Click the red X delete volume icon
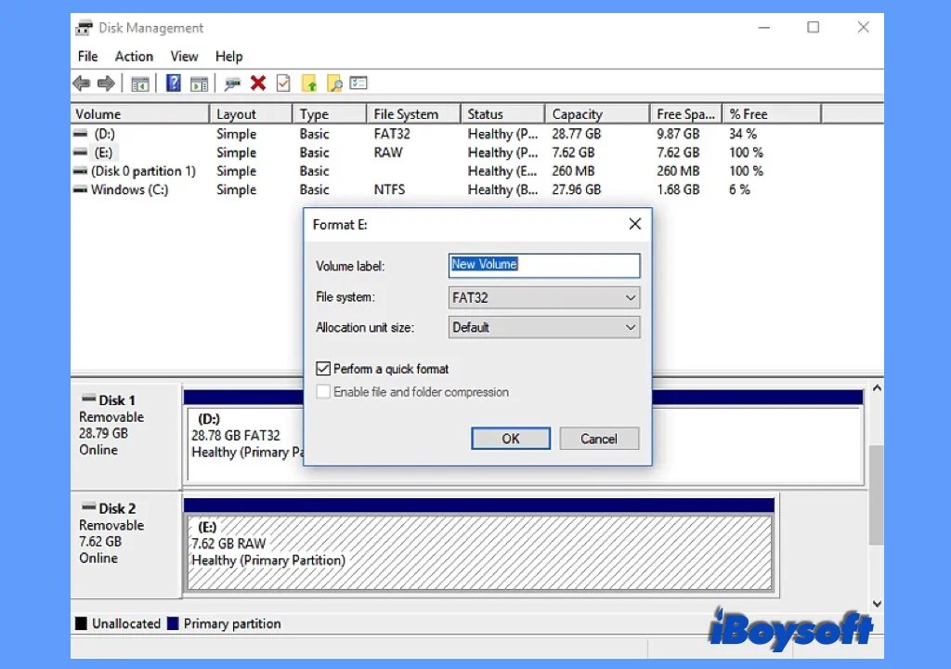The height and width of the screenshot is (669, 951). point(258,83)
